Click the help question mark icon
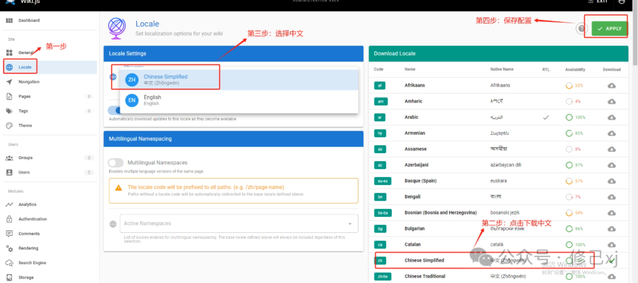This screenshot has height=283, width=638. tap(582, 28)
